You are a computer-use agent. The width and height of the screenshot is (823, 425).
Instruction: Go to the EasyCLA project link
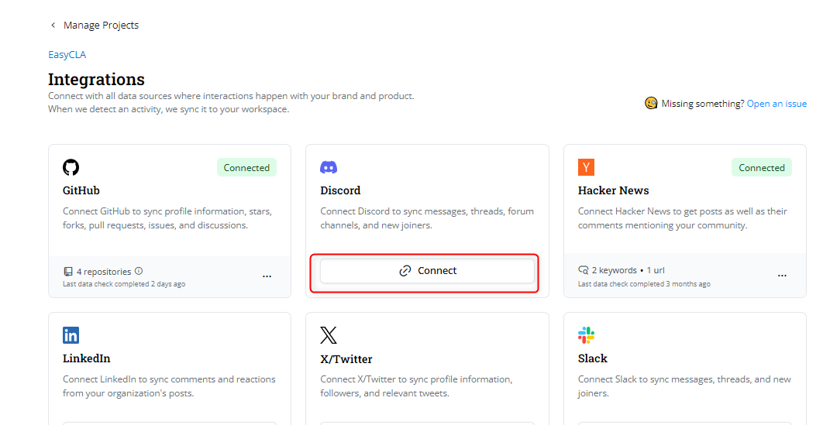[x=67, y=55]
